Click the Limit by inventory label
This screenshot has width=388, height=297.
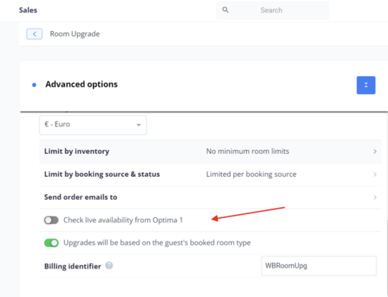[x=77, y=151]
